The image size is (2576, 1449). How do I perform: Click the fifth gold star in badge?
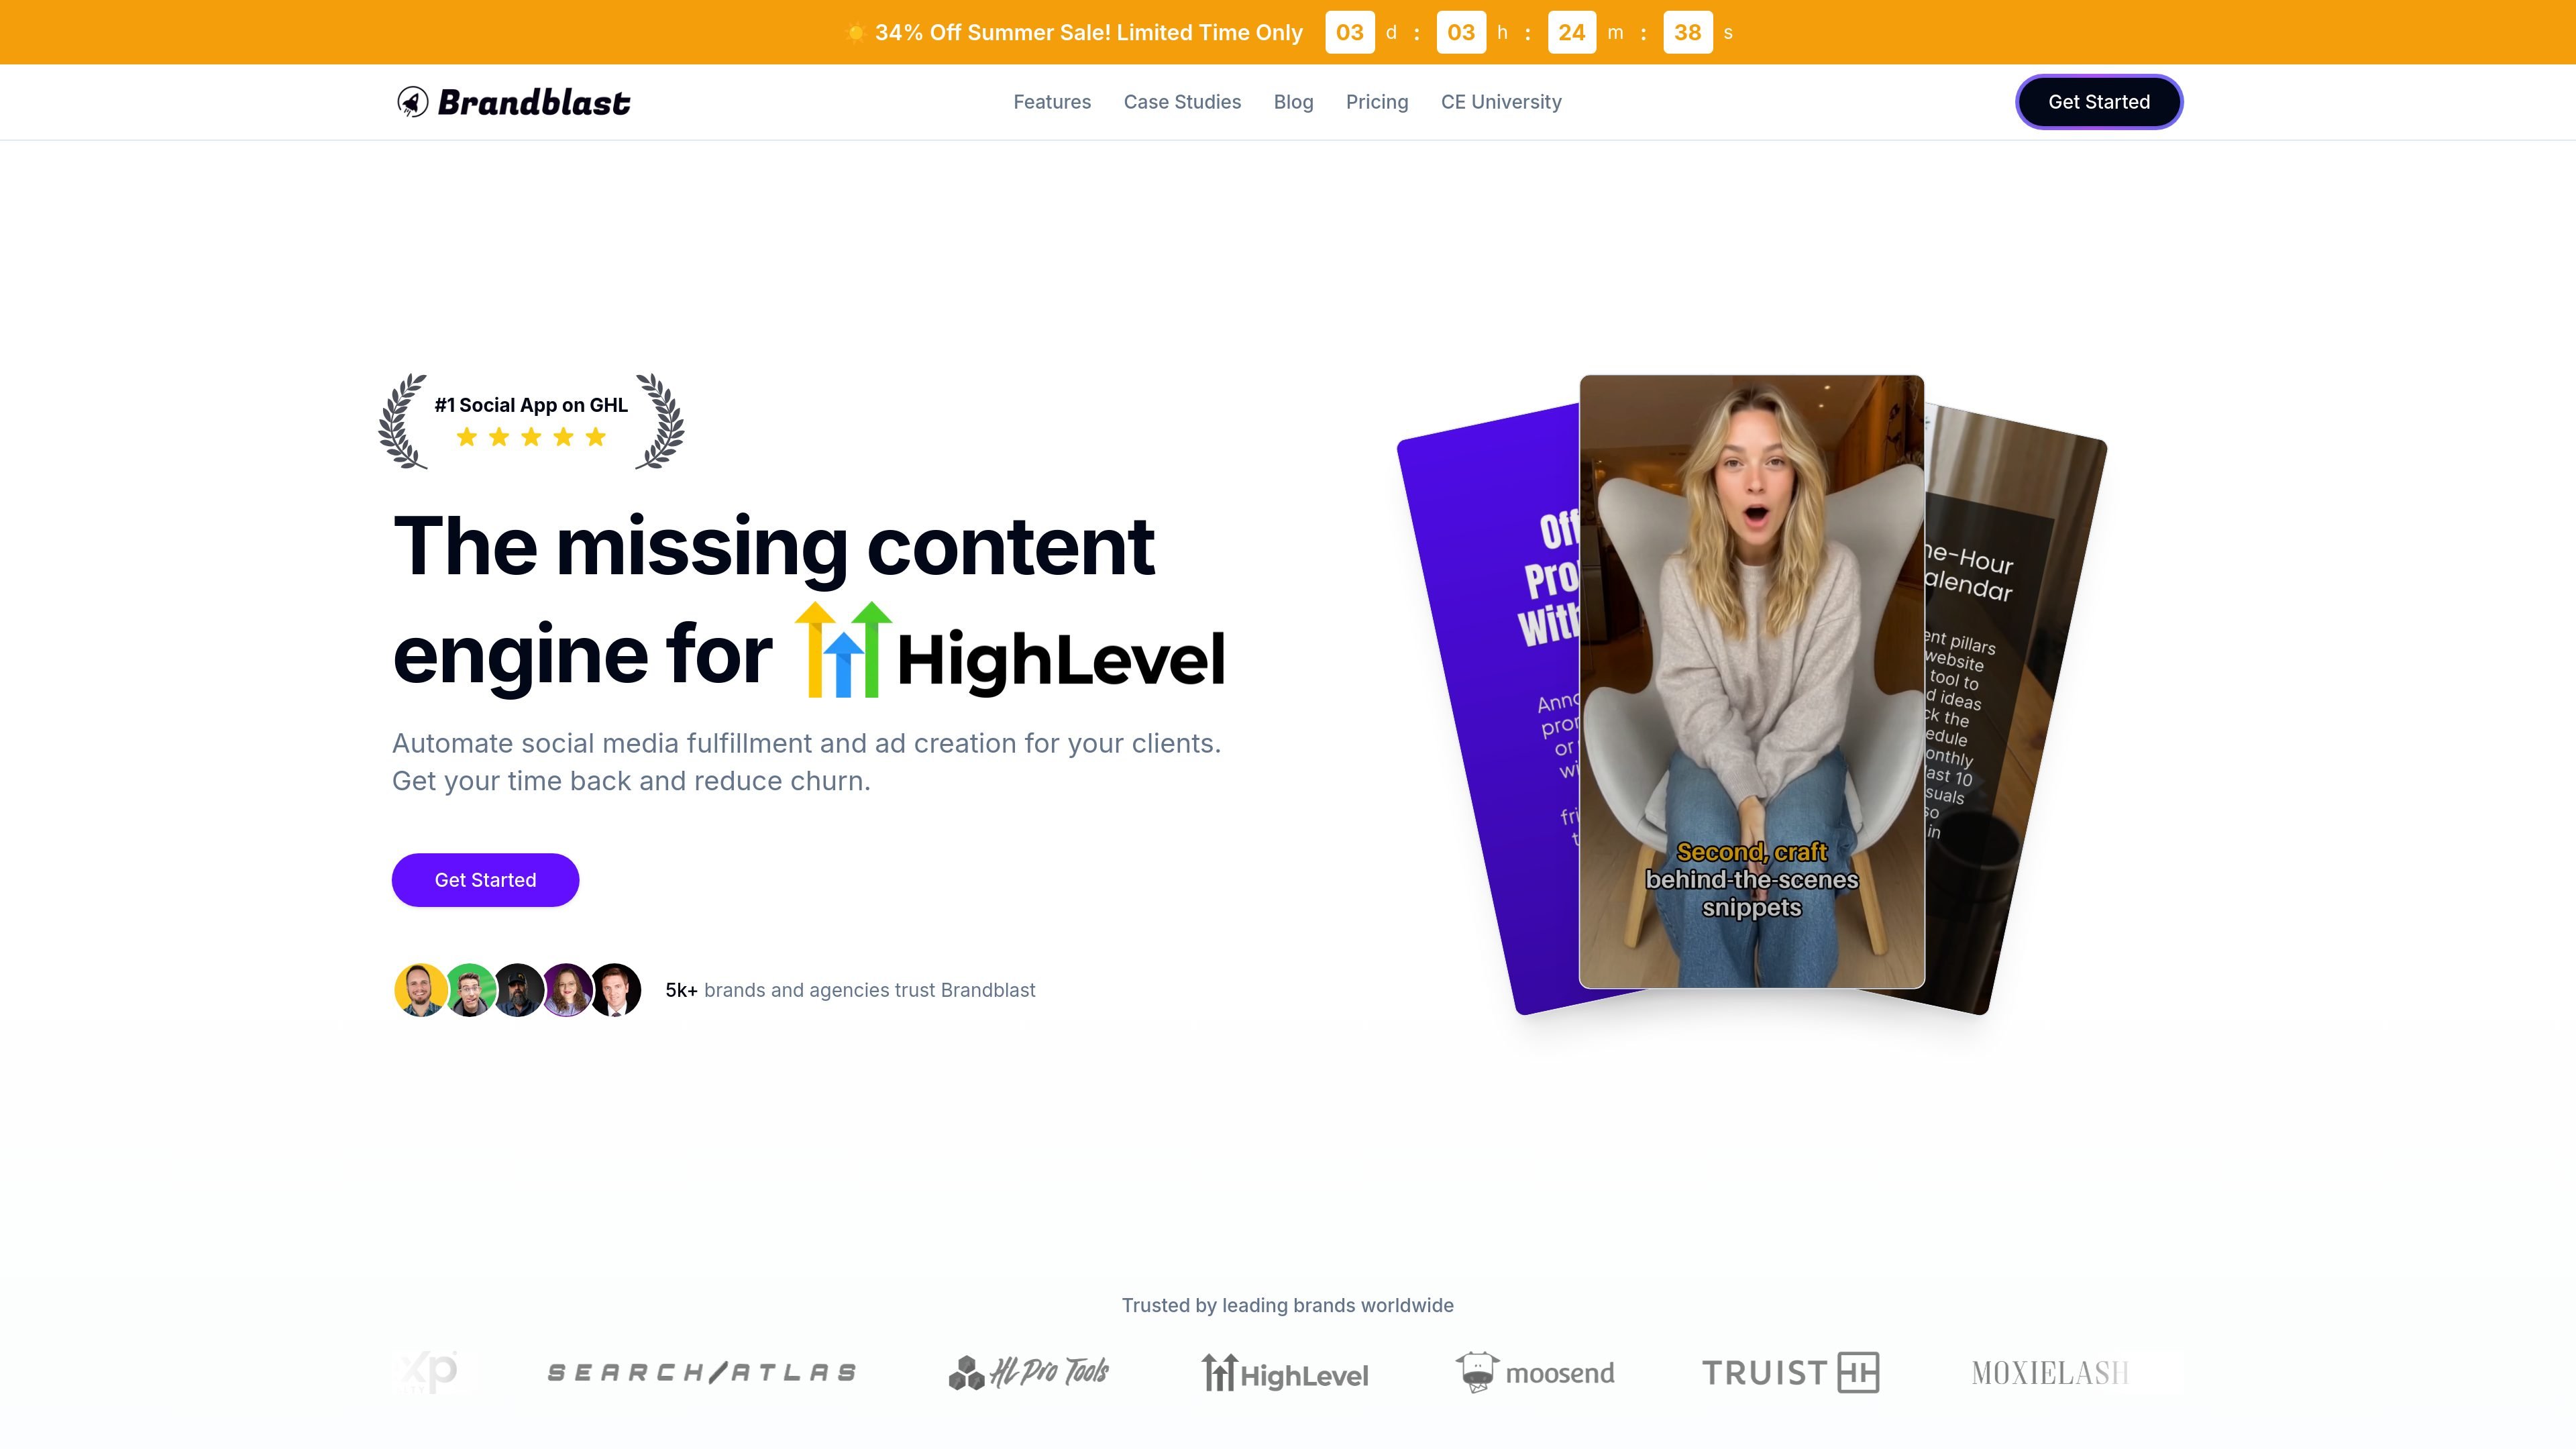(x=596, y=437)
